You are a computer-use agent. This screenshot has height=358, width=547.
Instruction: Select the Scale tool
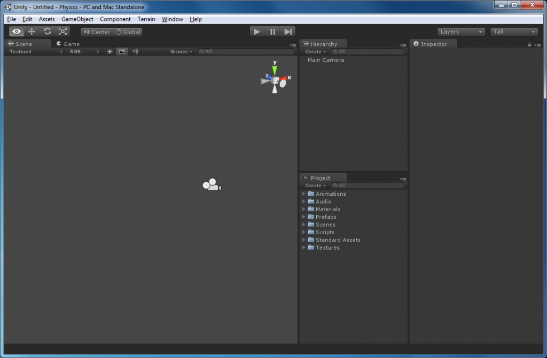(63, 31)
